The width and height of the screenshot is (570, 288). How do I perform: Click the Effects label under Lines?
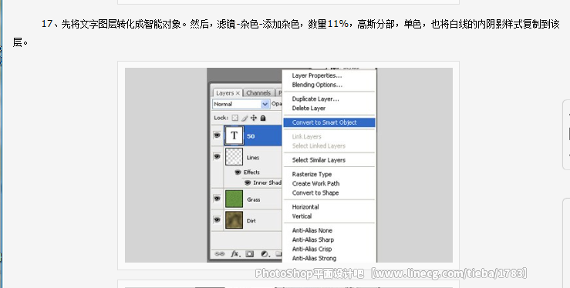pos(251,172)
